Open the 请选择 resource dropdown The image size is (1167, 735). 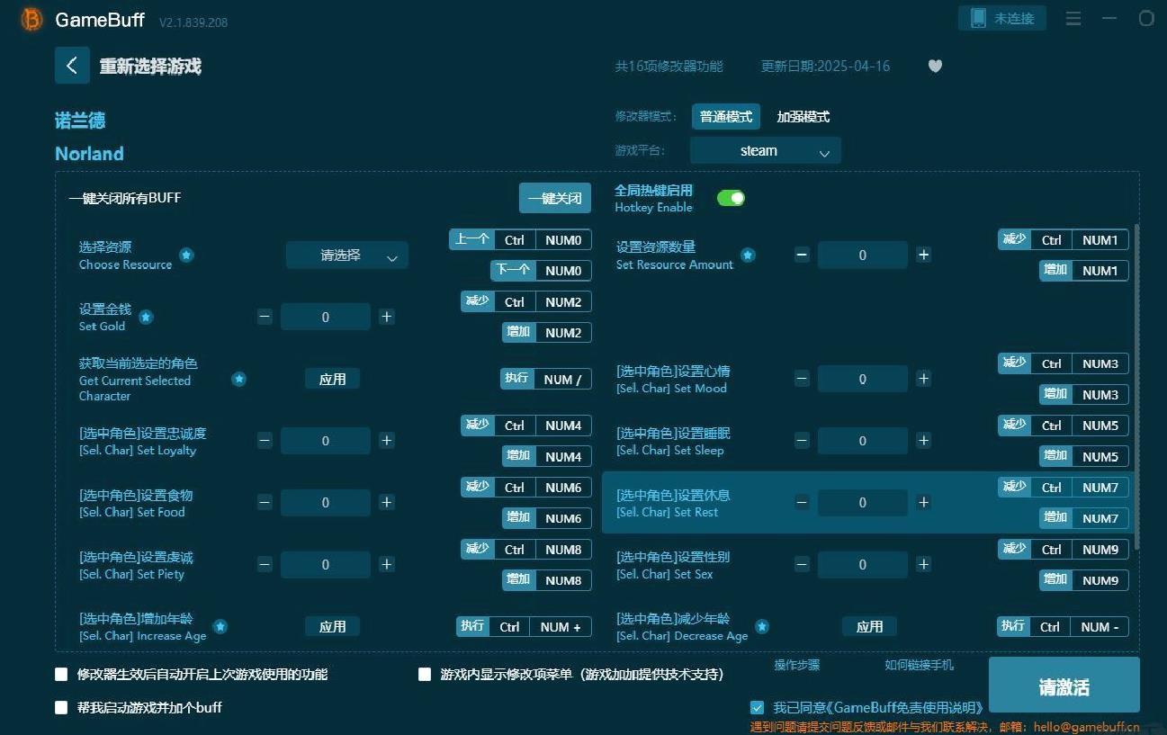point(347,255)
